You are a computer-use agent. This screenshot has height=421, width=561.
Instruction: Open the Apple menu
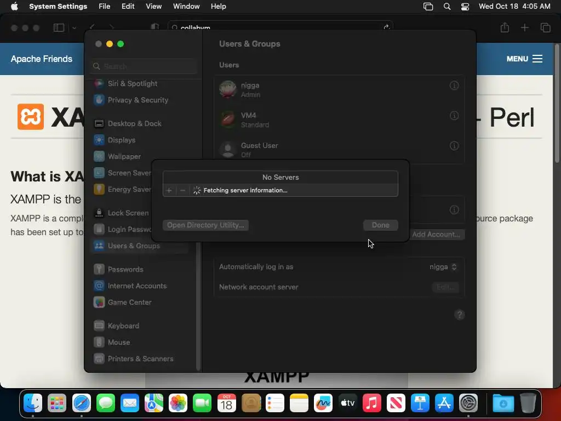click(x=14, y=7)
